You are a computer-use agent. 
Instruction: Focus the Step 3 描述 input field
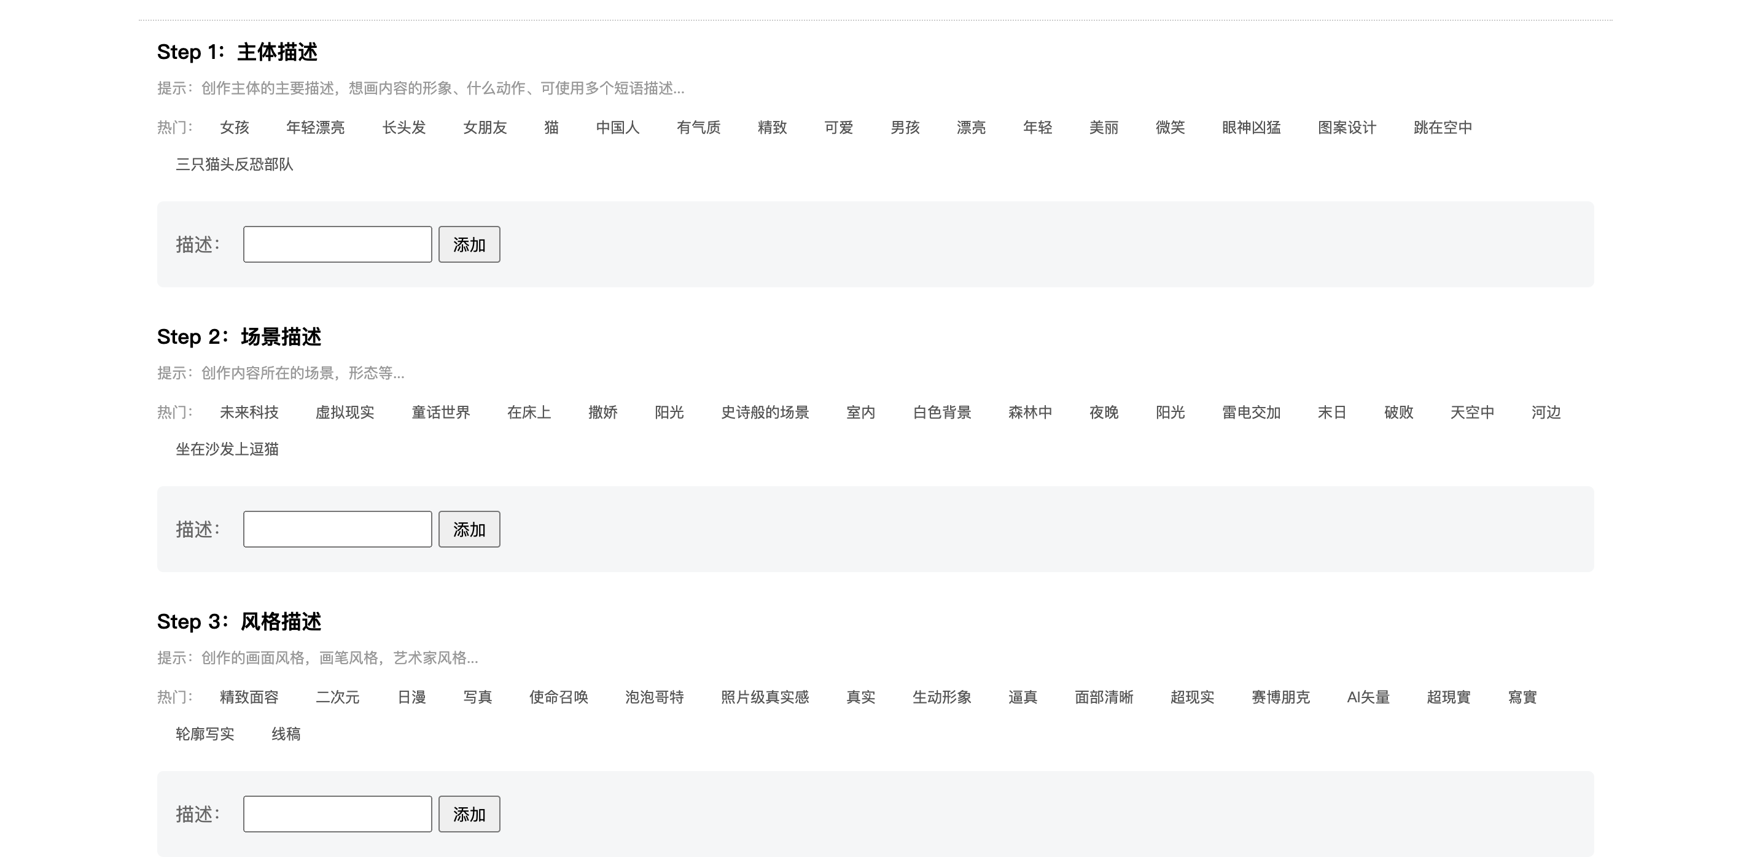(337, 814)
